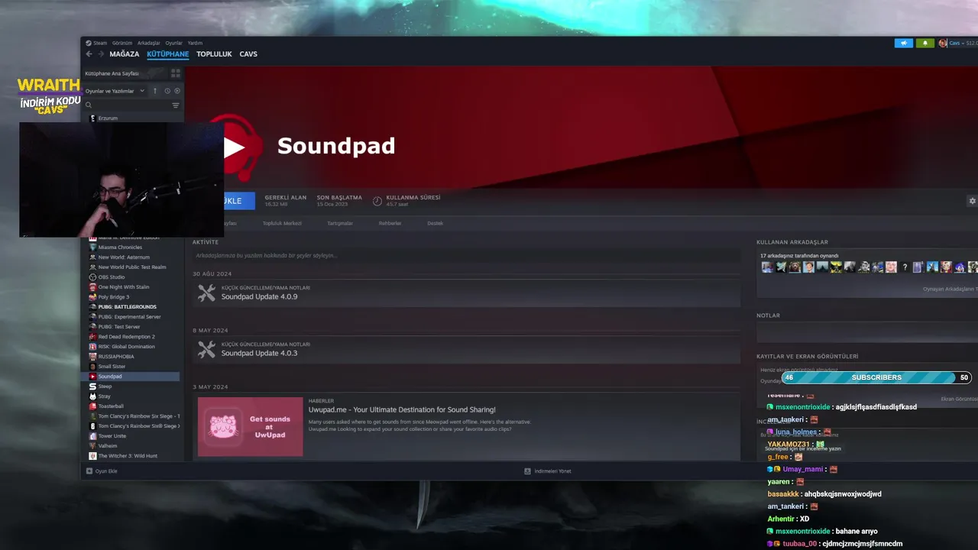Image resolution: width=978 pixels, height=550 pixels.
Task: Go back with the Steam back arrow
Action: pos(89,54)
